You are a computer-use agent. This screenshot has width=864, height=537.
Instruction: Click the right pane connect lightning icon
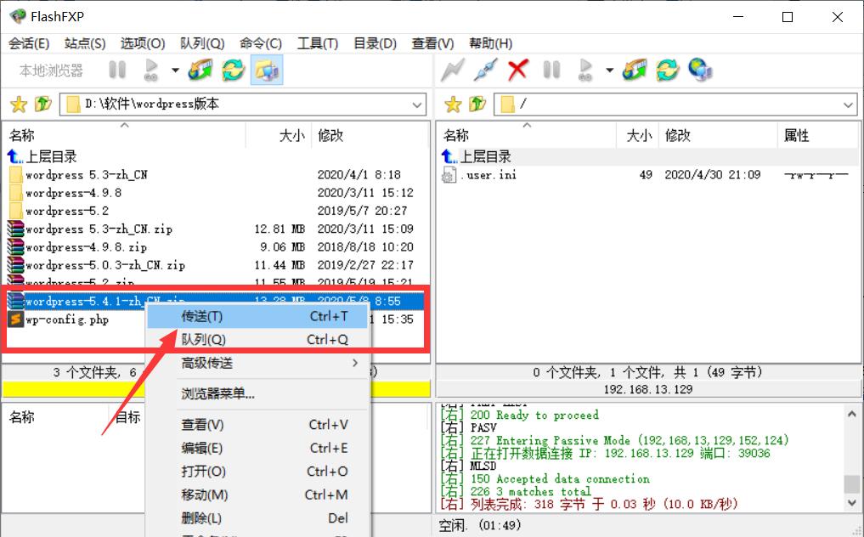(452, 70)
